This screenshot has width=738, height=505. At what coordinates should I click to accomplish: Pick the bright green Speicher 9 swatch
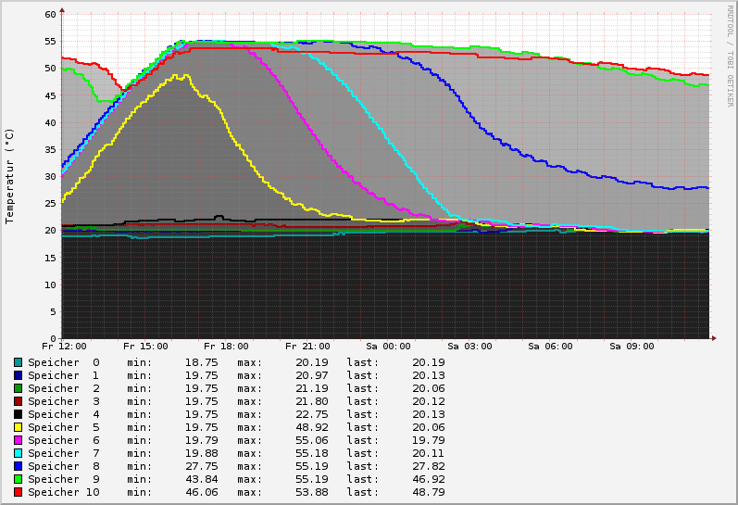tap(18, 479)
